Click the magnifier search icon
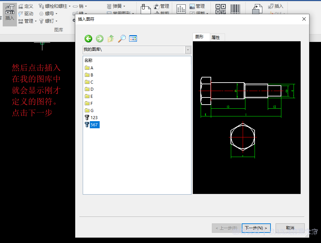Viewport: 321px width, 243px height. 122,39
